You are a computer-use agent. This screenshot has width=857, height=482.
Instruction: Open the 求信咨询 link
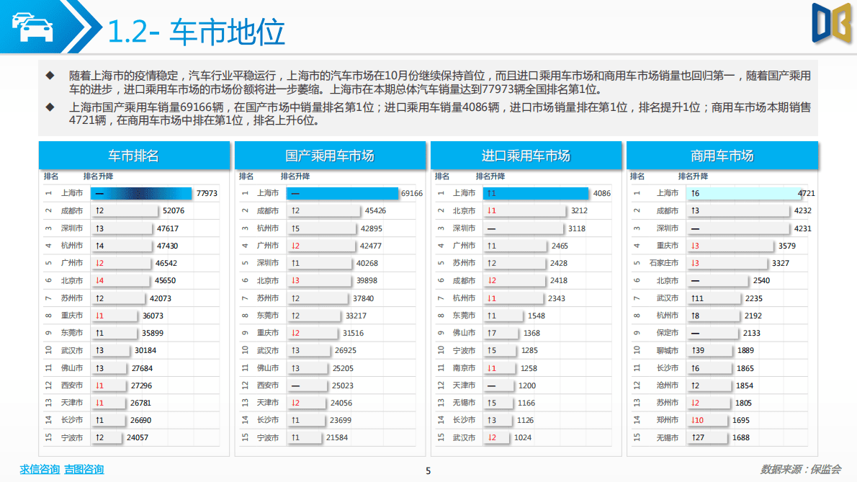tap(39, 470)
